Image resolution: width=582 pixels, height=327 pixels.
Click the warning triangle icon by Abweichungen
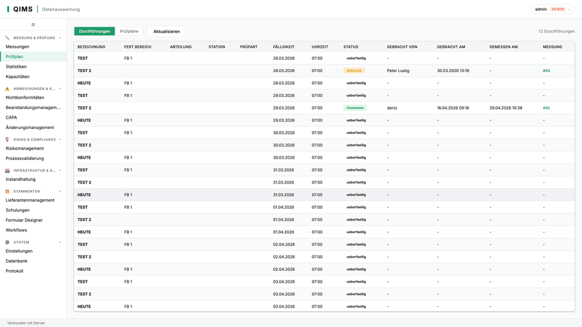click(7, 88)
